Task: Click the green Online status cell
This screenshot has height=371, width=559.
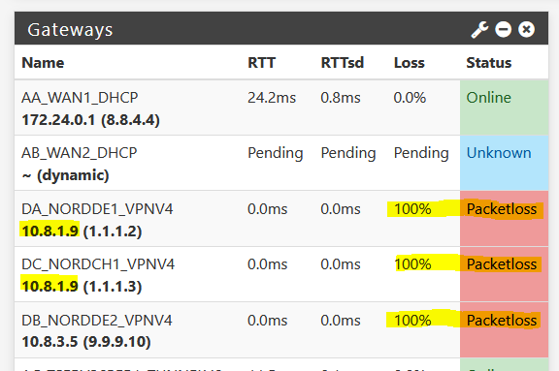Action: (x=504, y=108)
